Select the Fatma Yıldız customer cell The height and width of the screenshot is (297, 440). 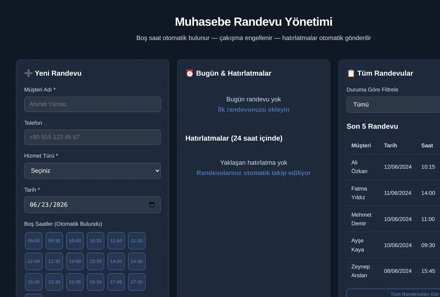pyautogui.click(x=359, y=193)
